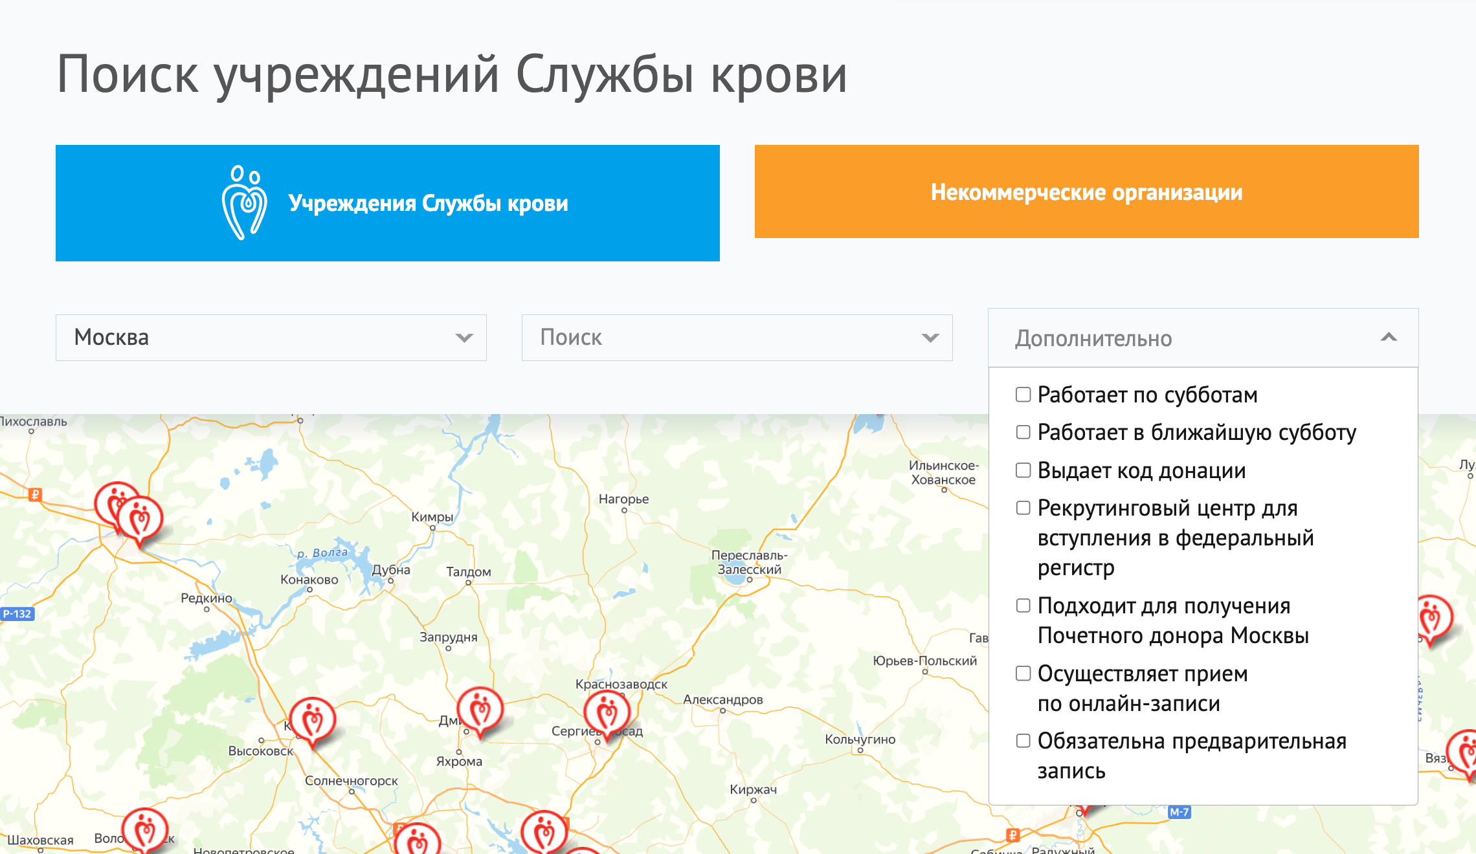Image resolution: width=1476 pixels, height=854 pixels.
Task: Click into the Поиск search field
Action: (737, 338)
